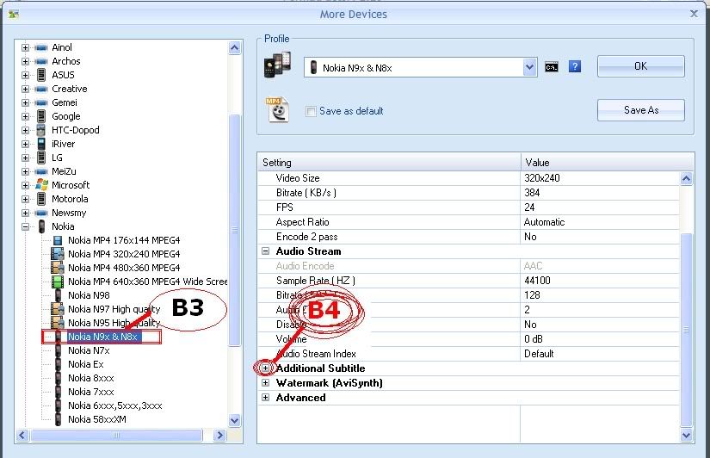Viewport: 710px width, 458px height.
Task: Expand the Newsmy device group
Action: 25,213
